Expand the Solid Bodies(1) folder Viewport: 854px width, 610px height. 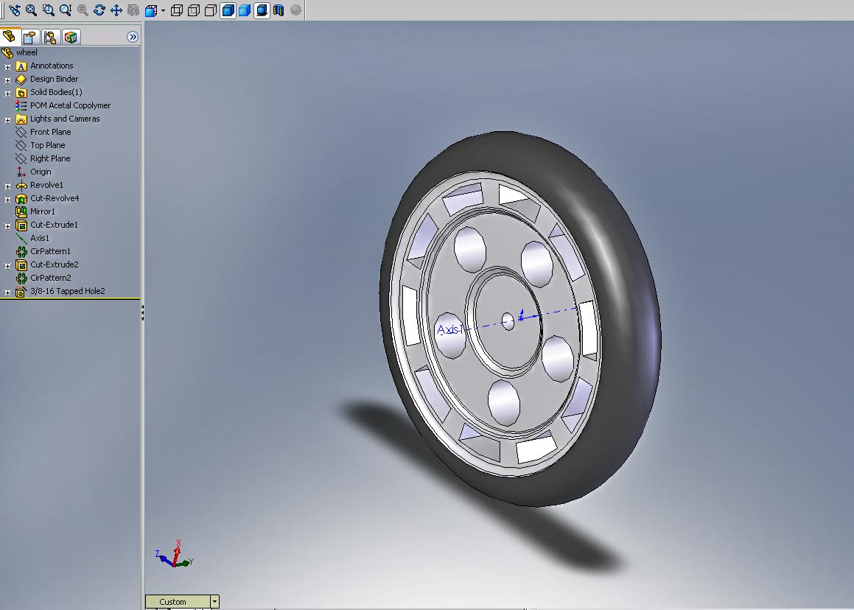(x=7, y=93)
